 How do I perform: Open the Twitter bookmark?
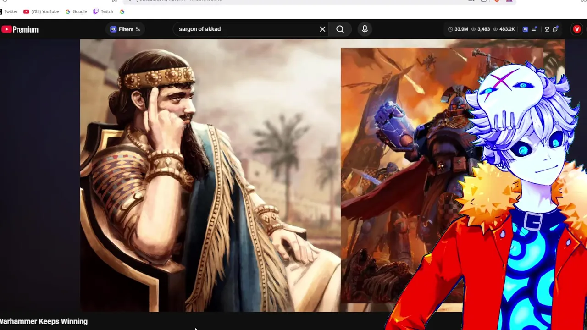pos(9,11)
